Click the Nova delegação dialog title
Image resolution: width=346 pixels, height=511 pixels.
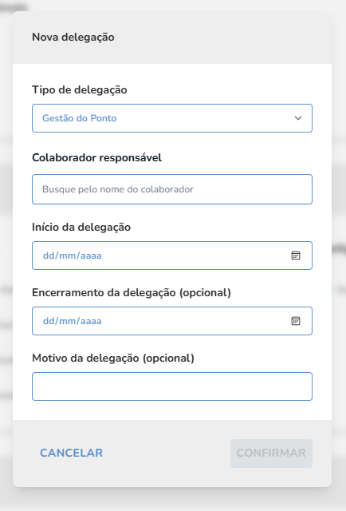(x=73, y=38)
